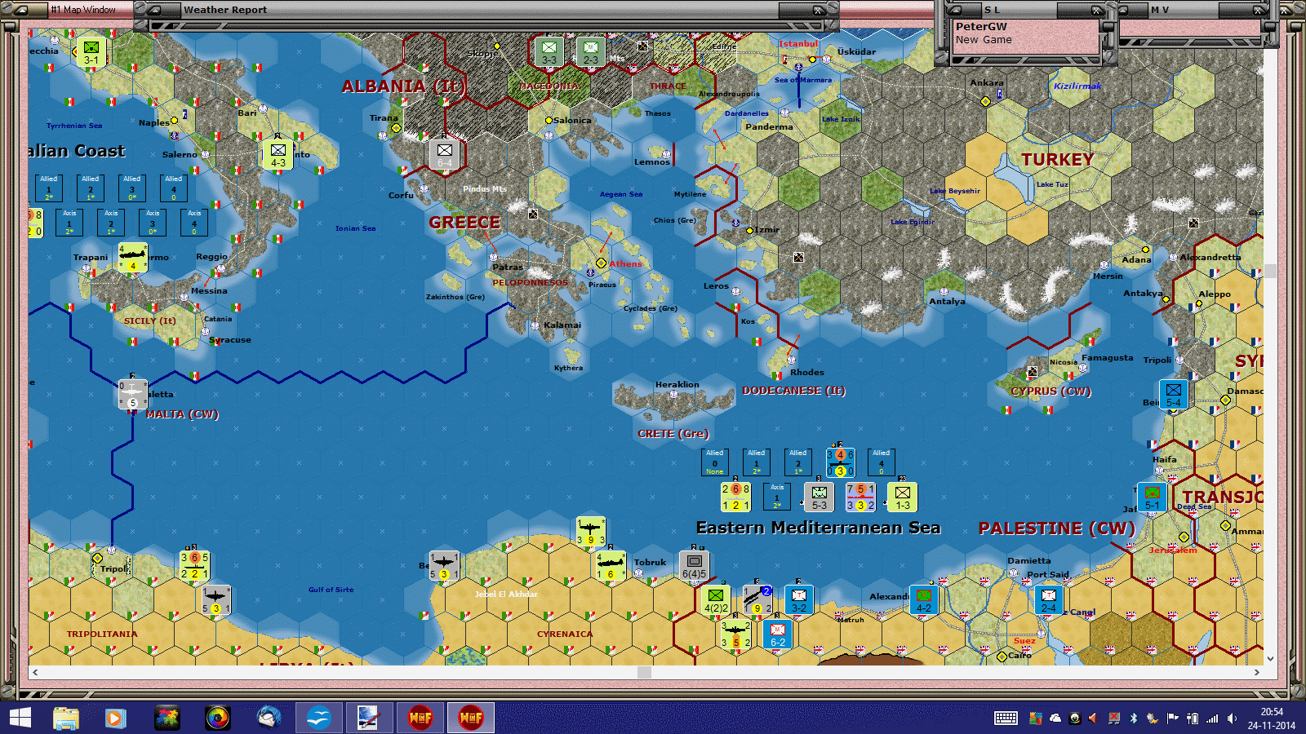Select the 7-5-1 ship counter
The width and height of the screenshot is (1306, 734).
click(x=860, y=497)
